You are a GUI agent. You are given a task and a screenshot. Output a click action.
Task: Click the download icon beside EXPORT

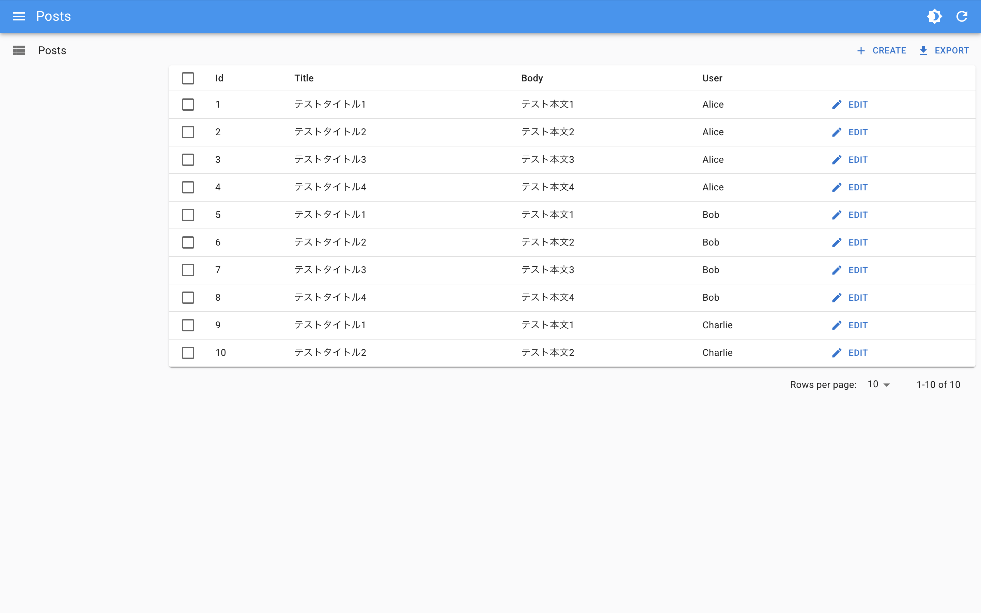[x=923, y=51]
